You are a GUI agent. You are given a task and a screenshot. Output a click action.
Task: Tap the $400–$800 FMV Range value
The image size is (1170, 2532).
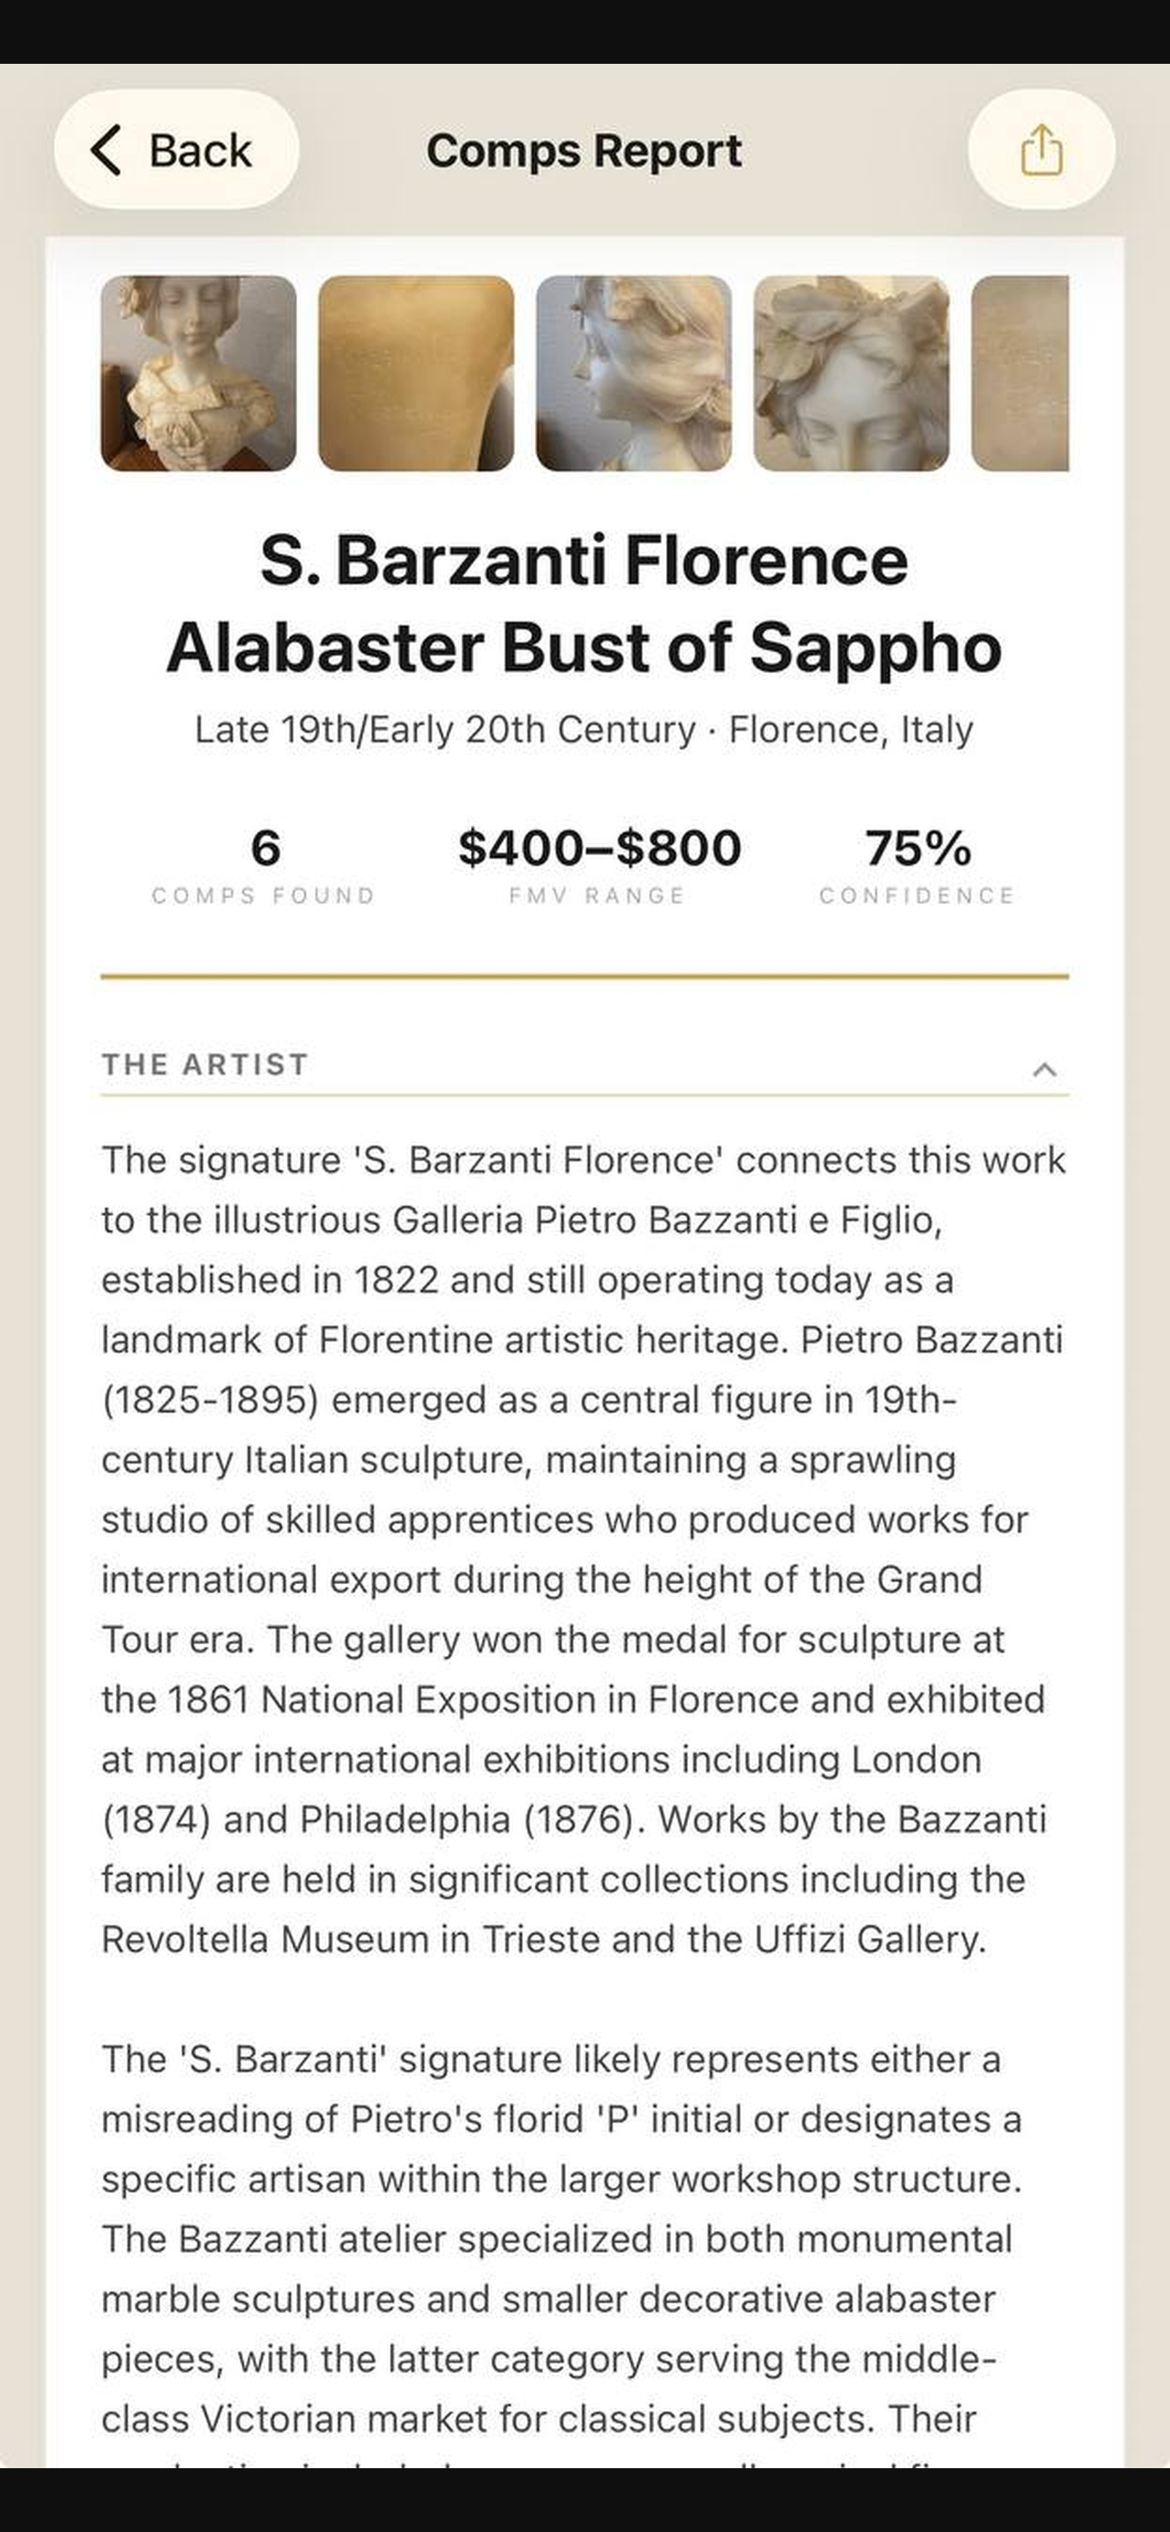(600, 849)
